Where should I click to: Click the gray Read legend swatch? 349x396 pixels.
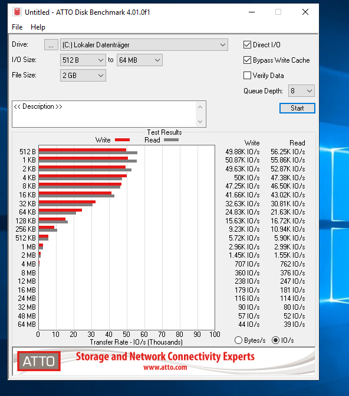point(172,140)
